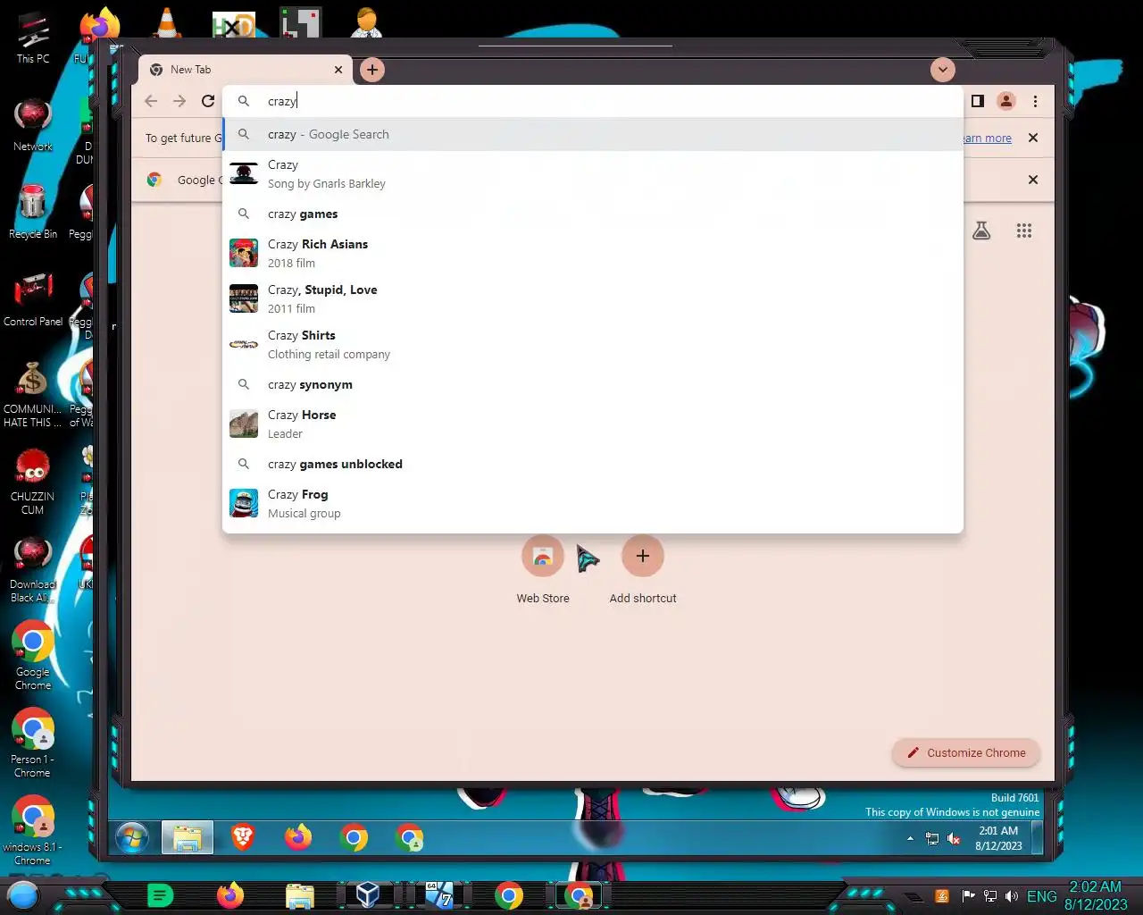Select the Crazy Shirts clothing company suggestion

593,344
